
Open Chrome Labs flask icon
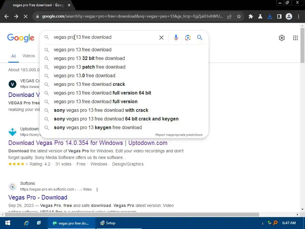[x=260, y=17]
